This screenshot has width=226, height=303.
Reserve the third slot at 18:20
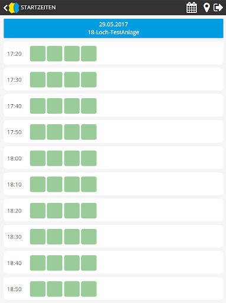coord(72,211)
